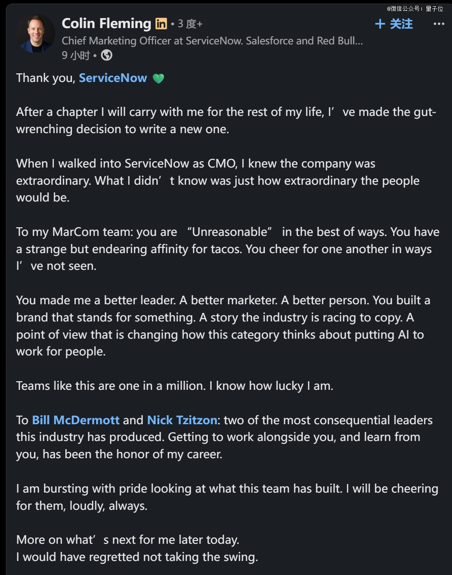452x575 pixels.
Task: Click the Colin Fleming author name
Action: click(x=106, y=23)
